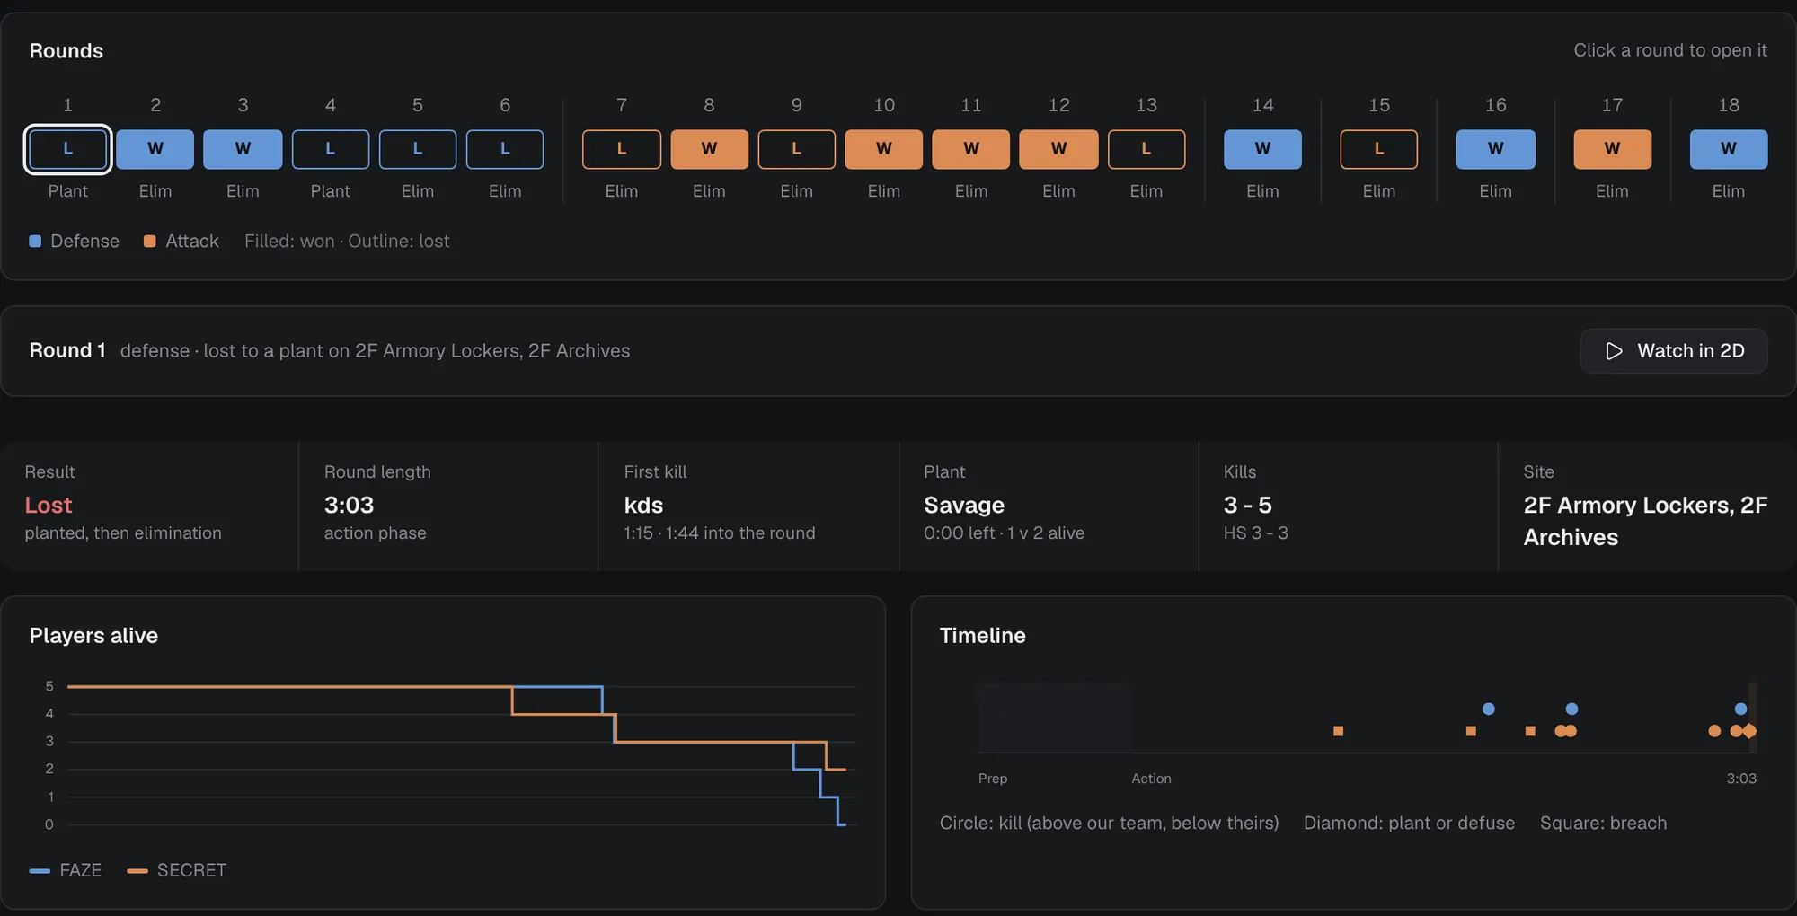1797x916 pixels.
Task: Choose round 16 tile
Action: 1496,149
